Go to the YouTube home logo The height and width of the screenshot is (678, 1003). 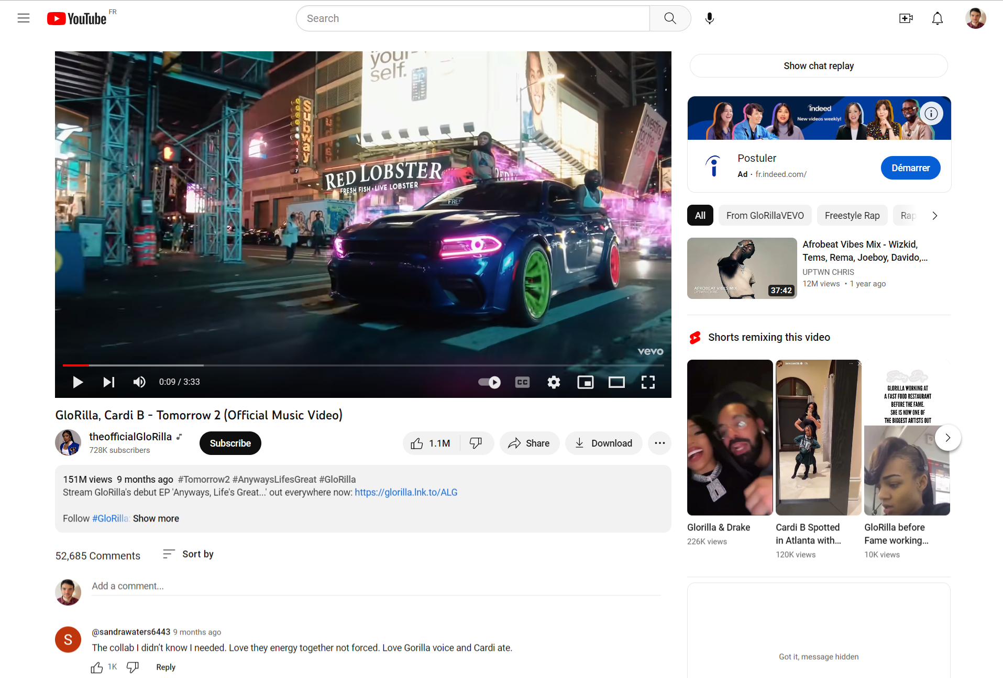[x=78, y=19]
